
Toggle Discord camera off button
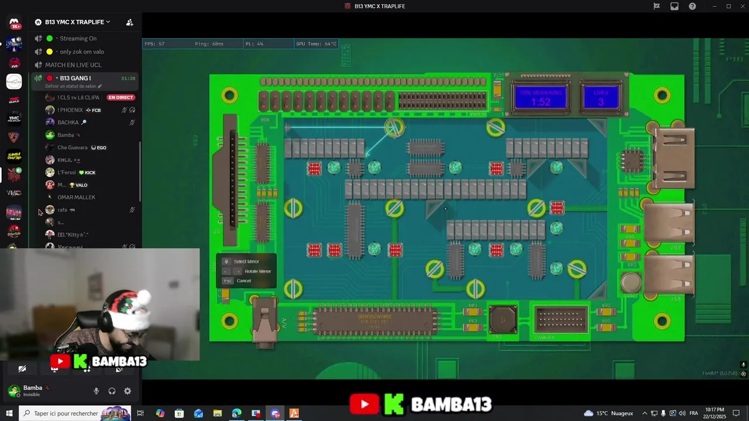22,369
